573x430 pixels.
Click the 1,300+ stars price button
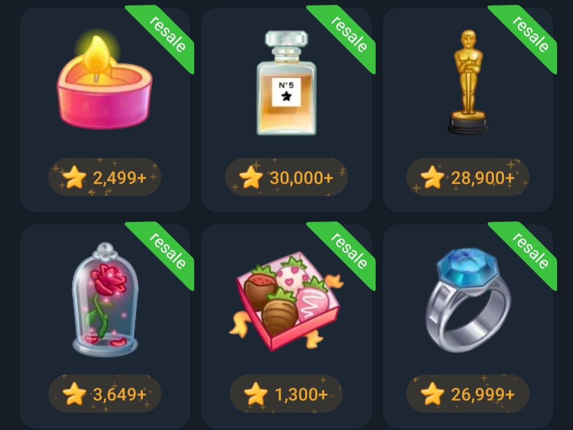coord(286,394)
